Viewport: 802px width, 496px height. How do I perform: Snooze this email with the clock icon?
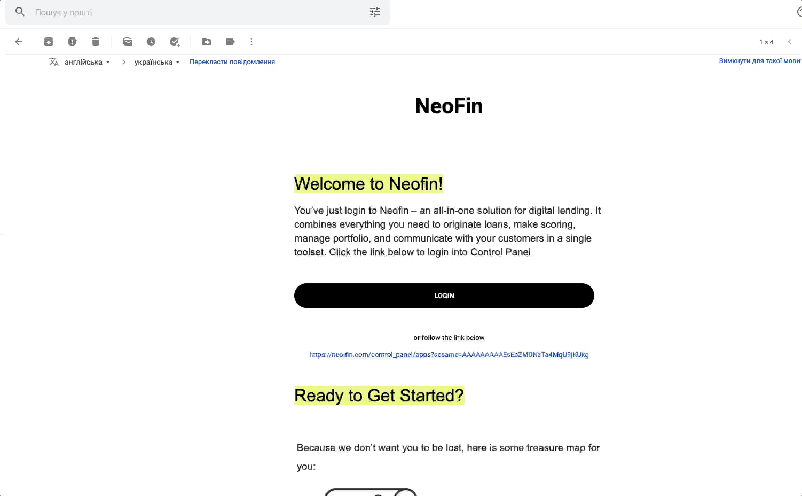pos(151,42)
